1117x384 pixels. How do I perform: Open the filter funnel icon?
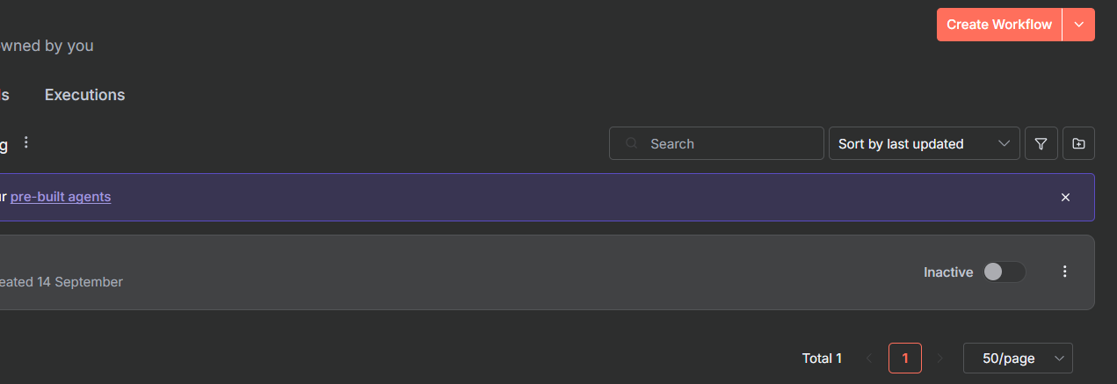click(x=1041, y=144)
